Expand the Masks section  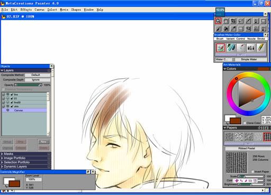[x=2, y=154]
